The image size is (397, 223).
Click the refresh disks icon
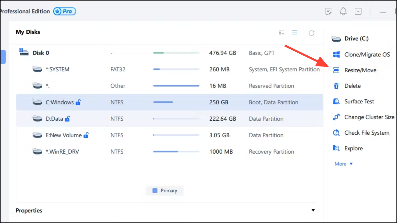pyautogui.click(x=312, y=33)
